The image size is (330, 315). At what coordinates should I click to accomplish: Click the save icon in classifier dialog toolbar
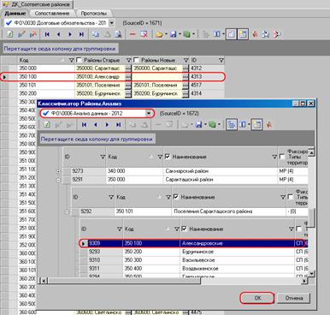pos(199,125)
